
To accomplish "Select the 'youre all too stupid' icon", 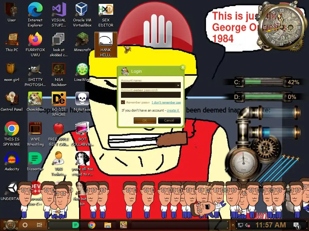I will pyautogui.click(x=82, y=164).
